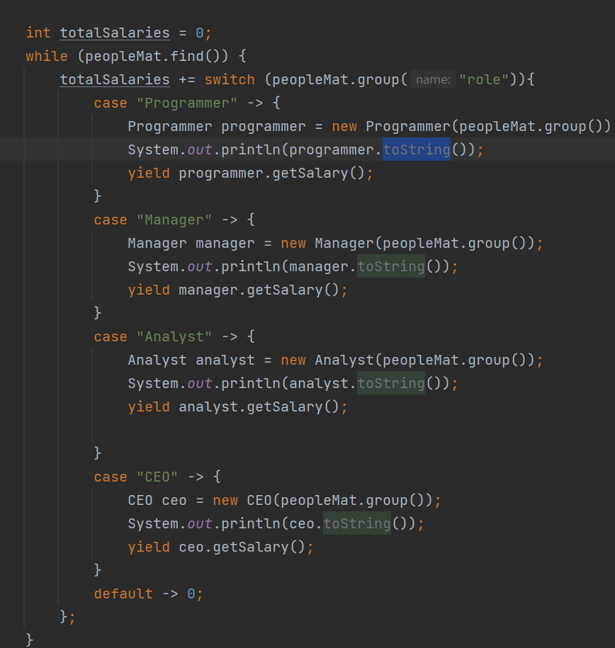Click the 0 in totalSalaries initialization
615x648 pixels.
[x=200, y=33]
